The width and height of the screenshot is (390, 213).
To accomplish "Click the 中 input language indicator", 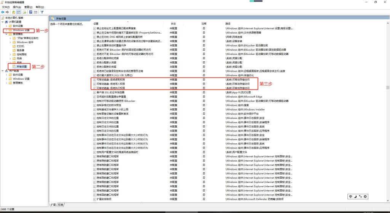I will point(350,197).
